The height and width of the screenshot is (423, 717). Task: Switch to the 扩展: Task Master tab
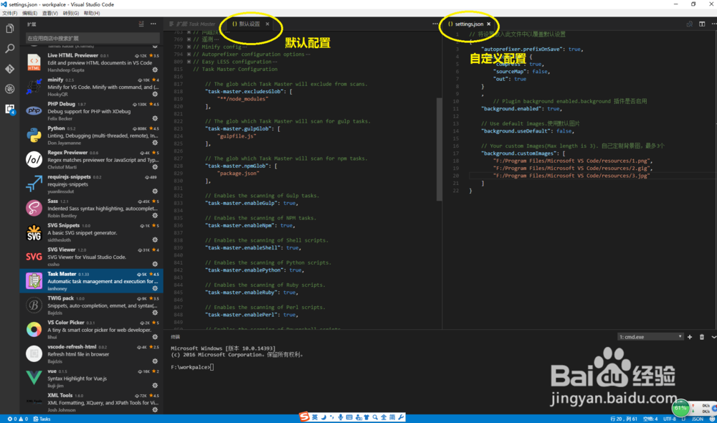click(192, 24)
